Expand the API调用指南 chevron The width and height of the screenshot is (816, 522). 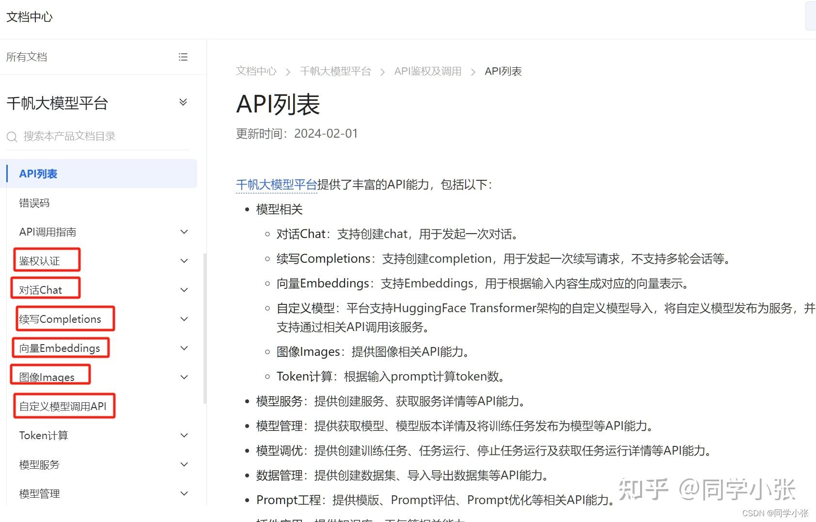click(x=184, y=232)
